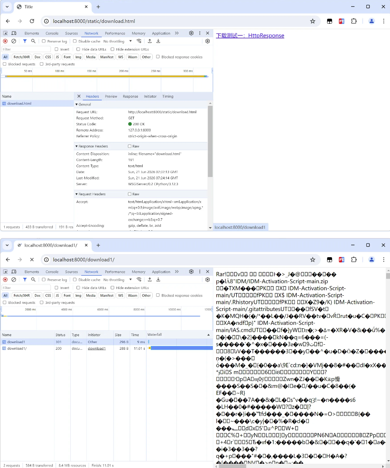This screenshot has width=390, height=468.
Task: Stop loading the localhost:8000/download1/ page
Action: pos(32,259)
